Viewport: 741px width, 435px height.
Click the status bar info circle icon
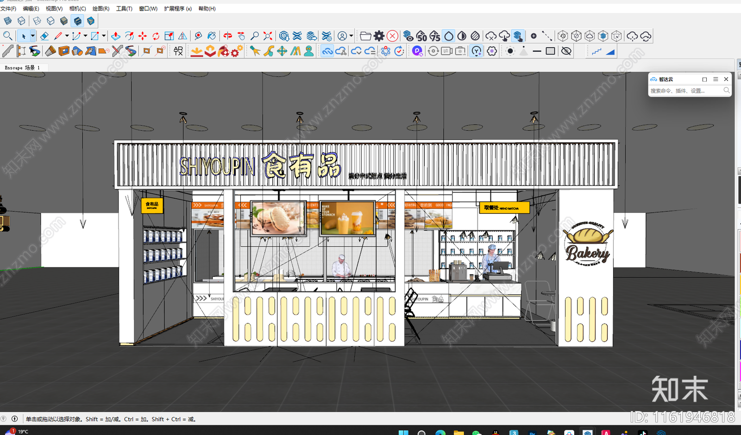tap(15, 419)
